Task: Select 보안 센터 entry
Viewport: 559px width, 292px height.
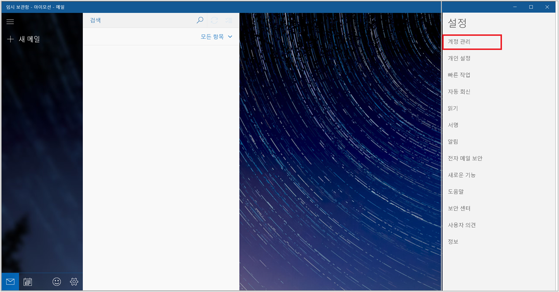Action: (x=459, y=209)
